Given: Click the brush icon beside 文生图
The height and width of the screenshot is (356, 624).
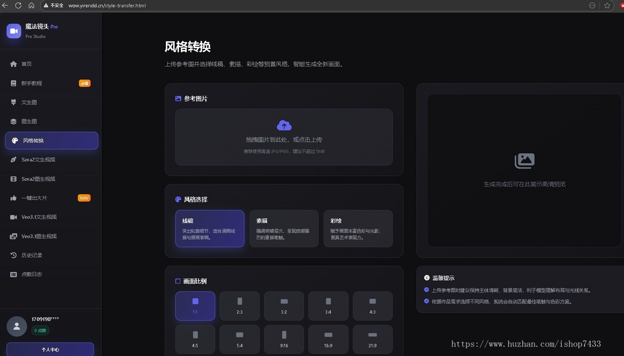Looking at the screenshot, I should 14,102.
